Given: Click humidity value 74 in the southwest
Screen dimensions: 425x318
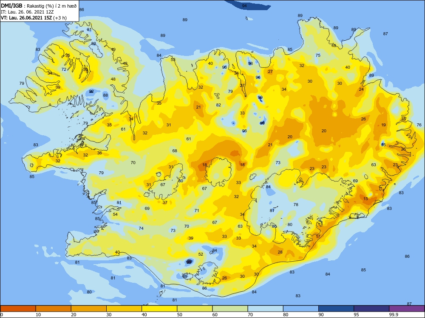Looking at the screenshot, I should point(141,228).
